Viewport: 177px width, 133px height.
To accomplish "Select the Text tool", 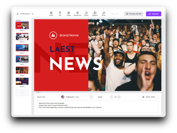I will point(60,14).
